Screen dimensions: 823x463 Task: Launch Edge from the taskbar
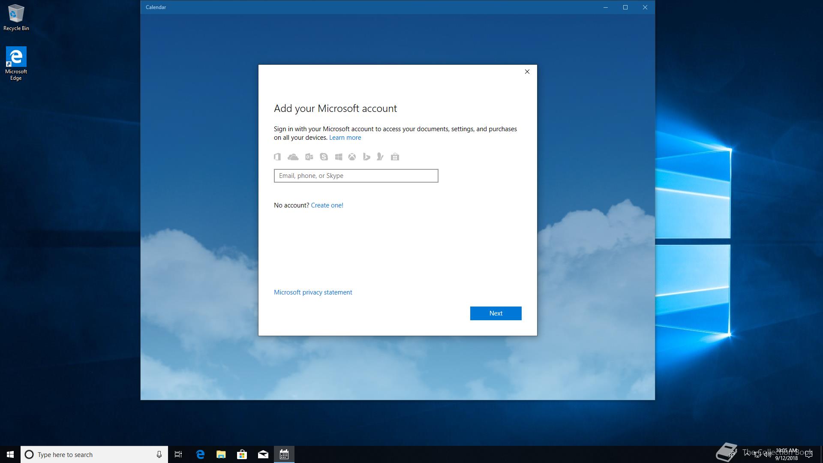200,454
